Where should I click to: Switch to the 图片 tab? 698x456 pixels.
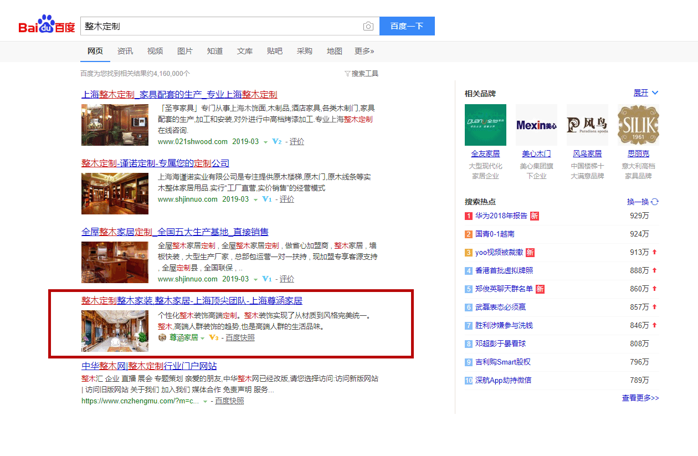click(185, 51)
